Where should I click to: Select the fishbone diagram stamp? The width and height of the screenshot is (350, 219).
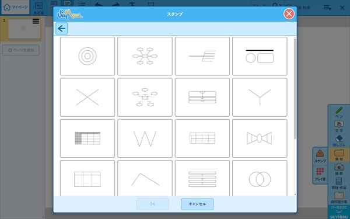[202, 56]
